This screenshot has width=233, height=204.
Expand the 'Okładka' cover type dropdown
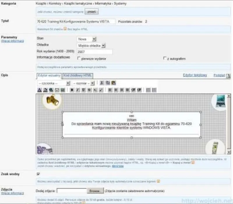(x=91, y=45)
